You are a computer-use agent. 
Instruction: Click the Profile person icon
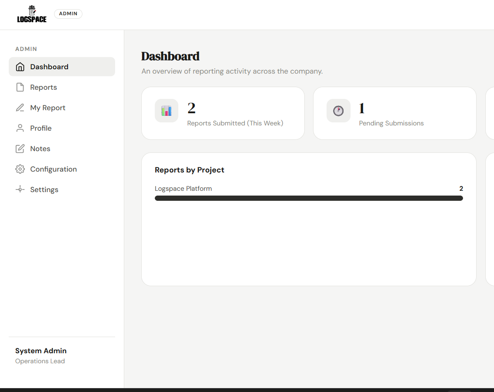pyautogui.click(x=20, y=128)
